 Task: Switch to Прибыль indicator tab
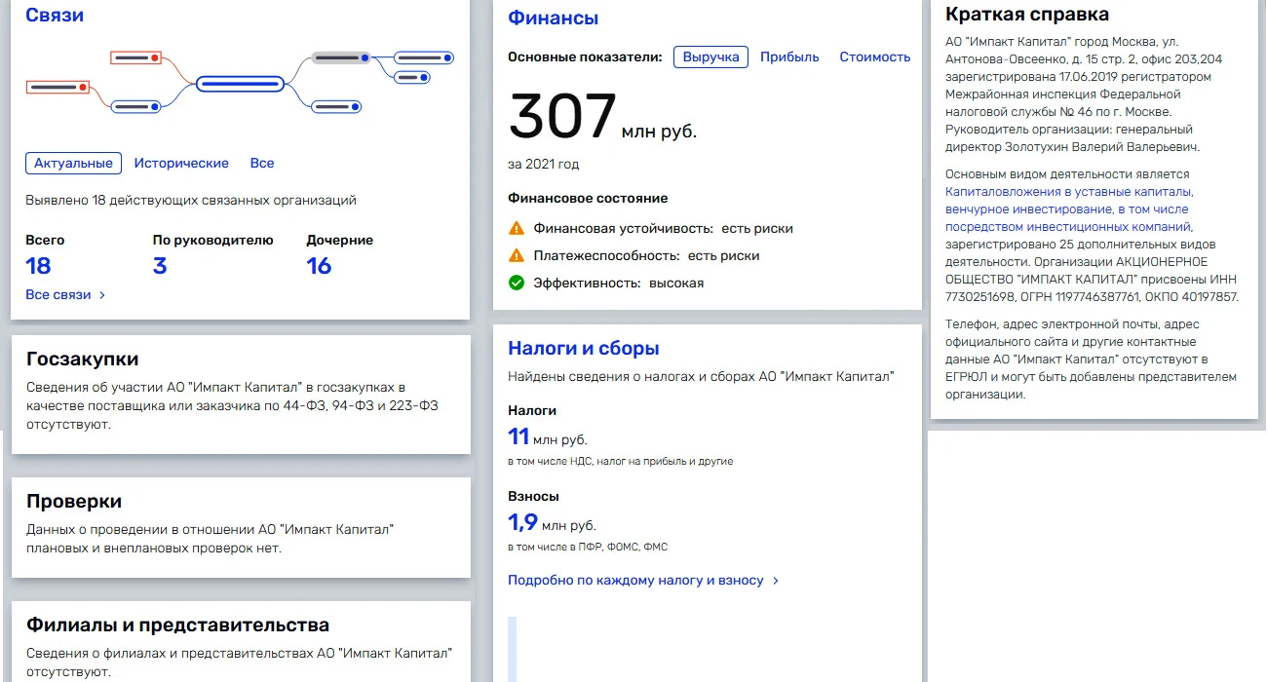(x=789, y=57)
